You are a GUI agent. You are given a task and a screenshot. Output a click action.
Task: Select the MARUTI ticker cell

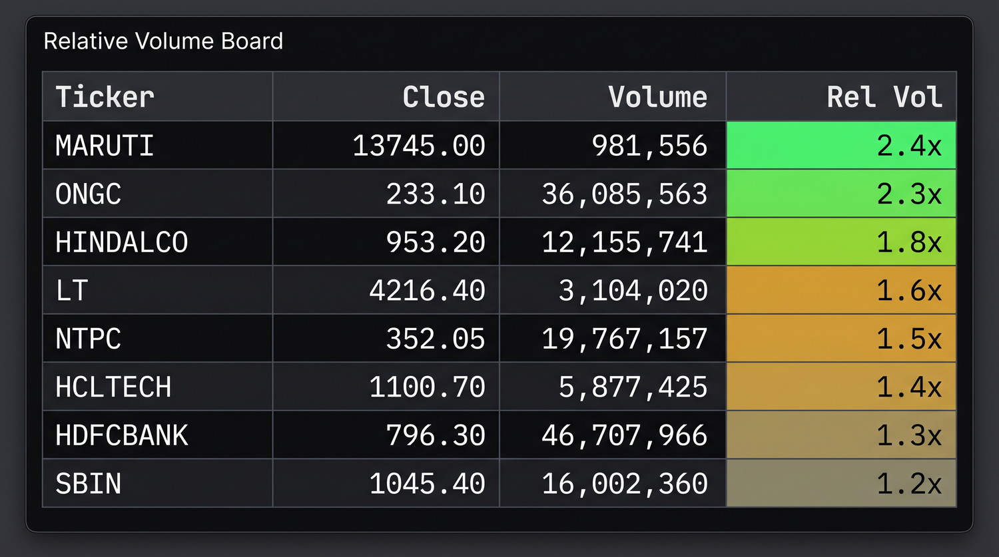(x=158, y=145)
